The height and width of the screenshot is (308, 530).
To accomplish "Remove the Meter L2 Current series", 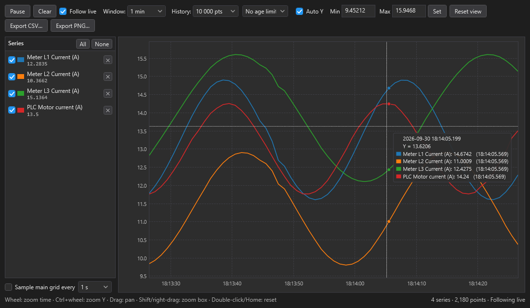I will pyautogui.click(x=108, y=77).
